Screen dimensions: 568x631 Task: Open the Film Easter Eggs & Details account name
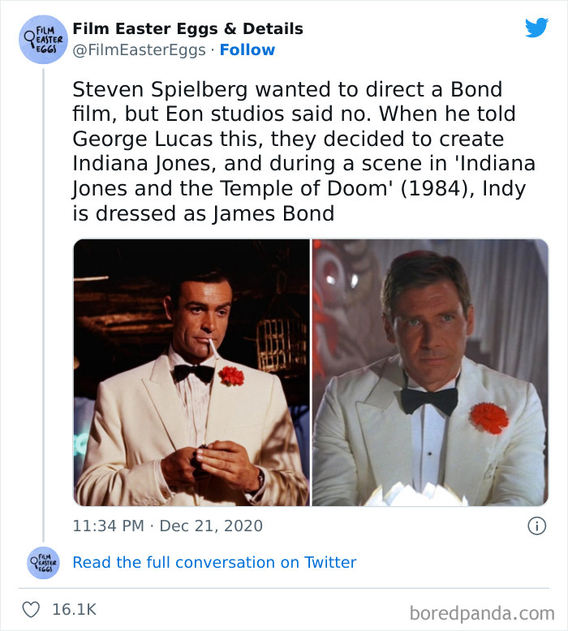point(187,28)
